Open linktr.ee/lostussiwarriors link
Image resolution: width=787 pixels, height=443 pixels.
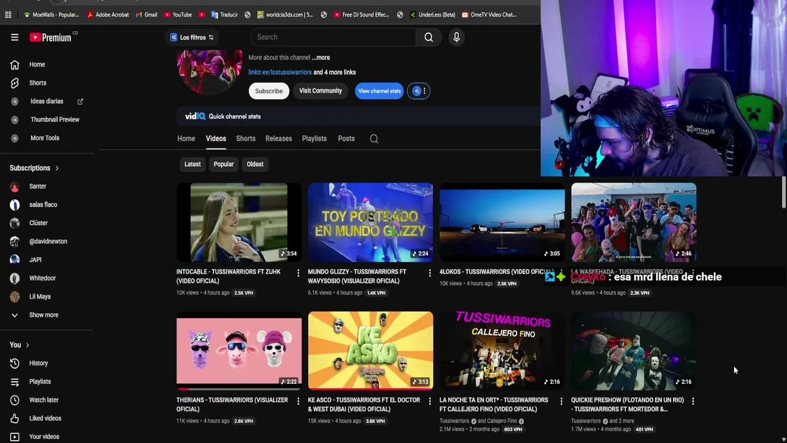[x=280, y=73]
